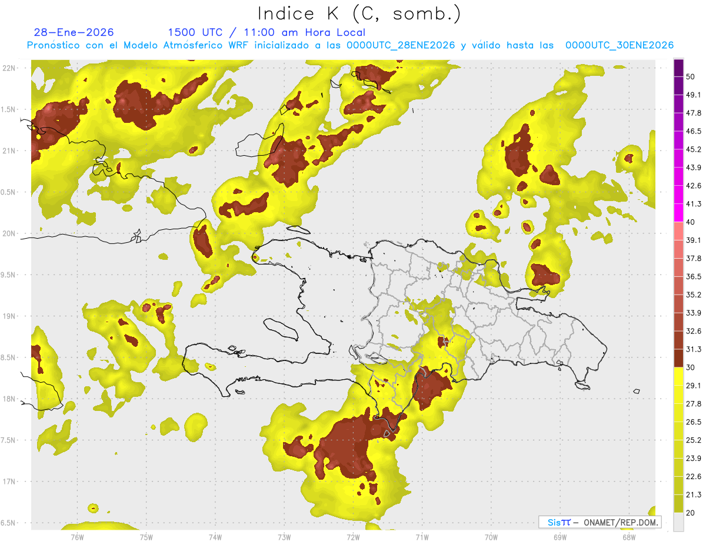
Task: Click the "21N" latitude label
Action: [9, 151]
